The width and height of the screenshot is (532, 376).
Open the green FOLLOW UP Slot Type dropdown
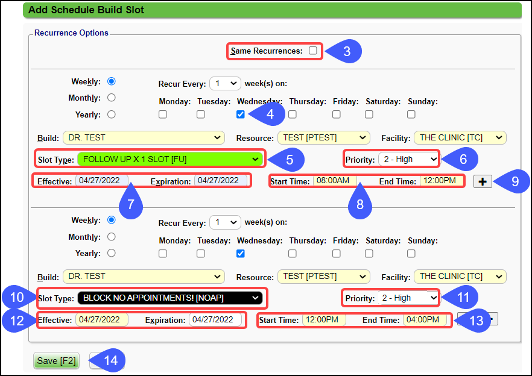[x=171, y=160]
